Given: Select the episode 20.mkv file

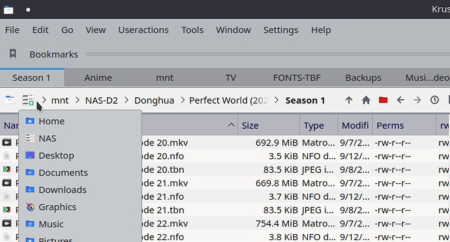Looking at the screenshot, I should [165, 143].
